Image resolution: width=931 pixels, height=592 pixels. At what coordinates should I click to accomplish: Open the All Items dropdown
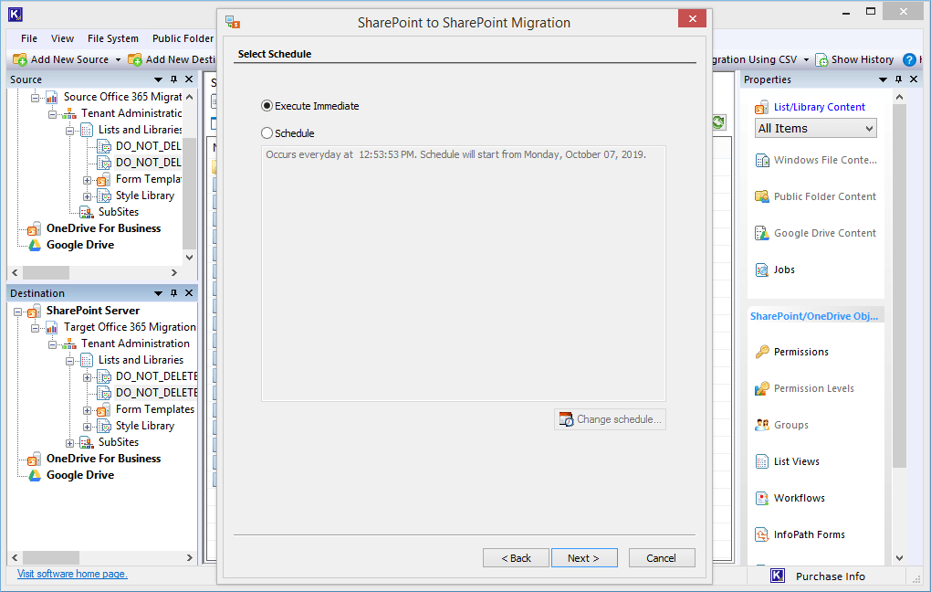click(816, 129)
